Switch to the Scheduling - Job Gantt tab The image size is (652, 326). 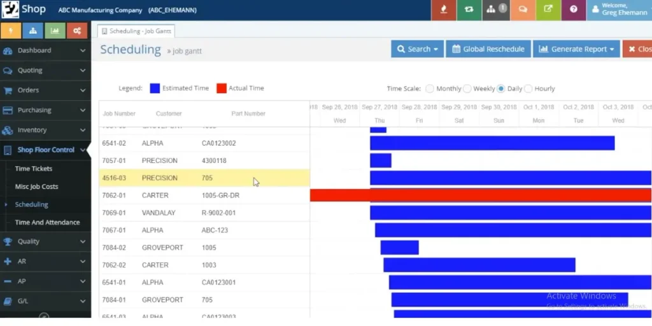click(x=136, y=31)
